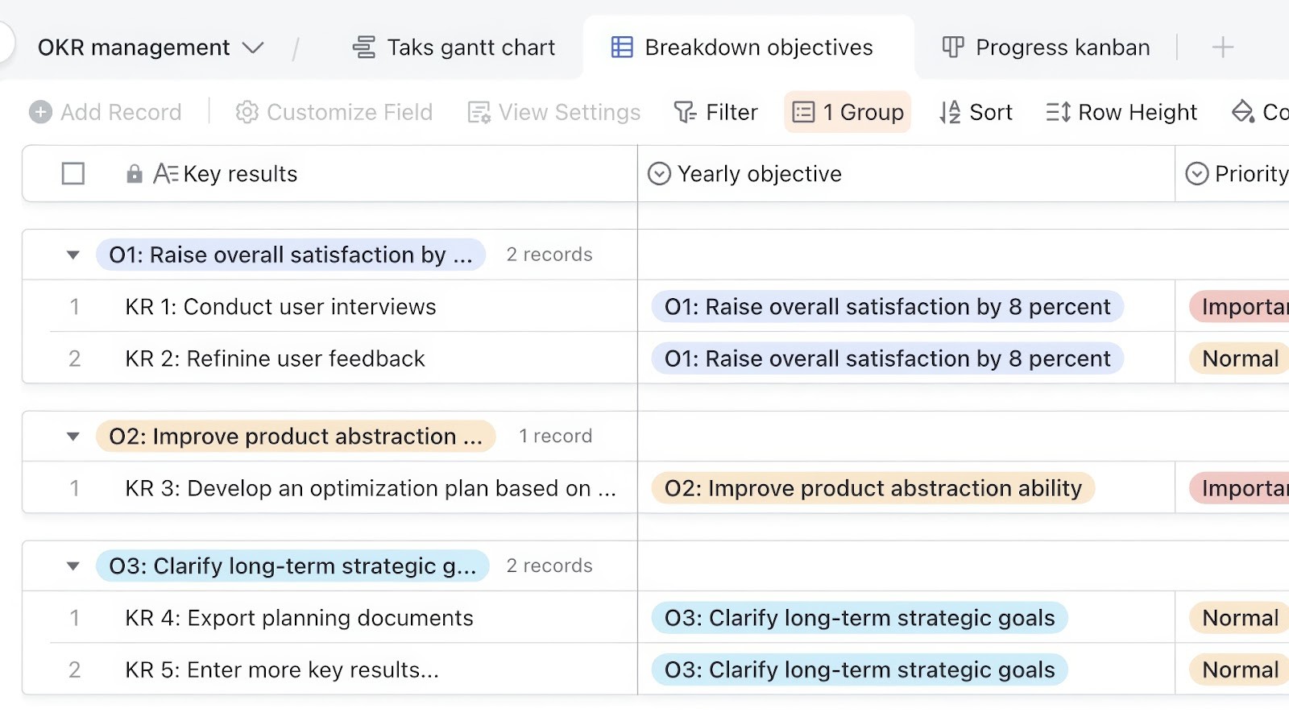Collapse the O2 product abstraction group
1289x725 pixels.
73,436
